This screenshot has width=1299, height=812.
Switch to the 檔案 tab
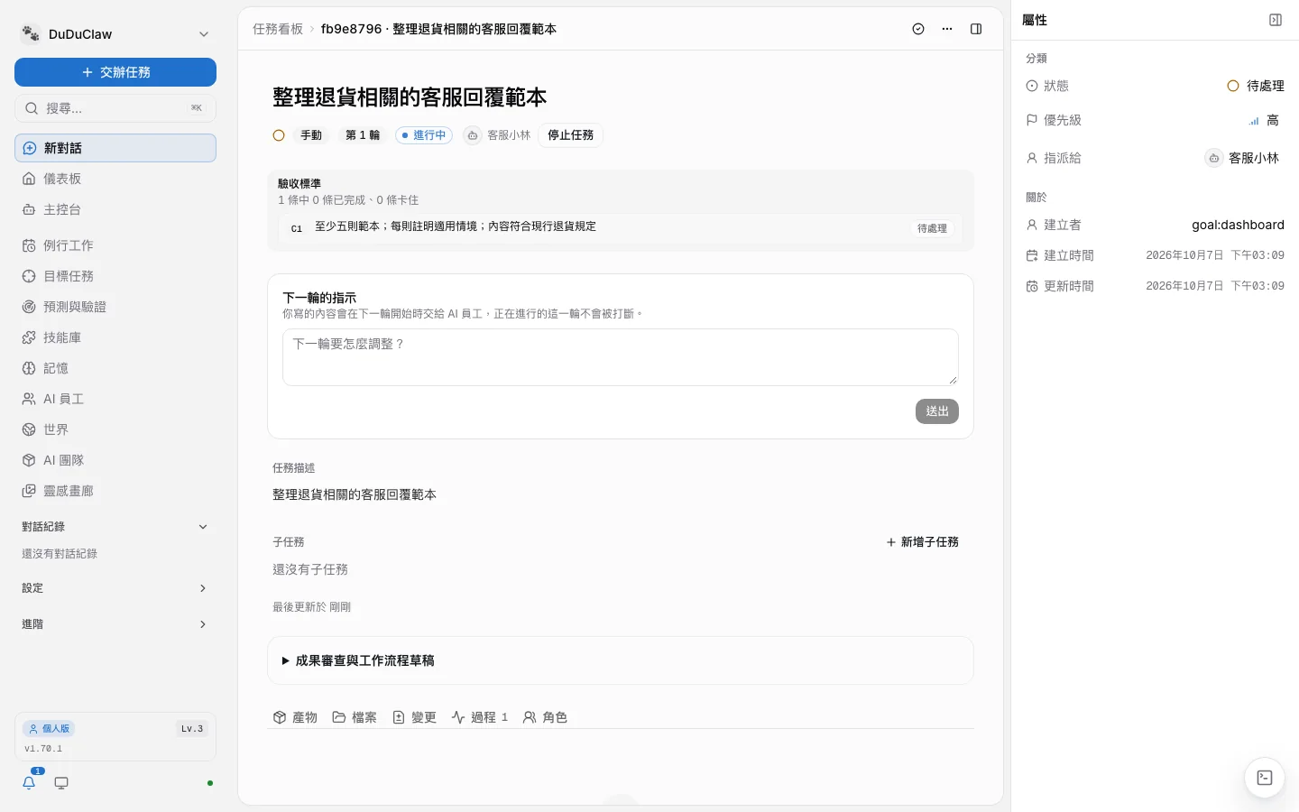pos(355,717)
